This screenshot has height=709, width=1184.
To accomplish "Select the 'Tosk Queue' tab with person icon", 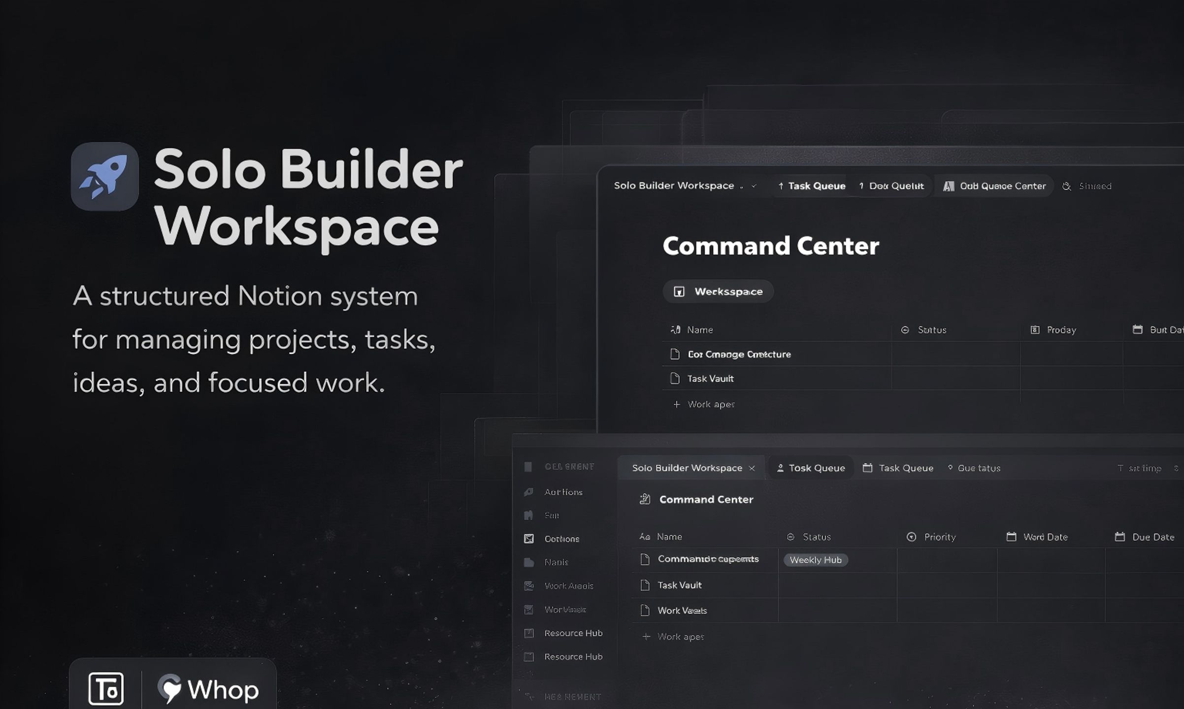I will pyautogui.click(x=810, y=468).
